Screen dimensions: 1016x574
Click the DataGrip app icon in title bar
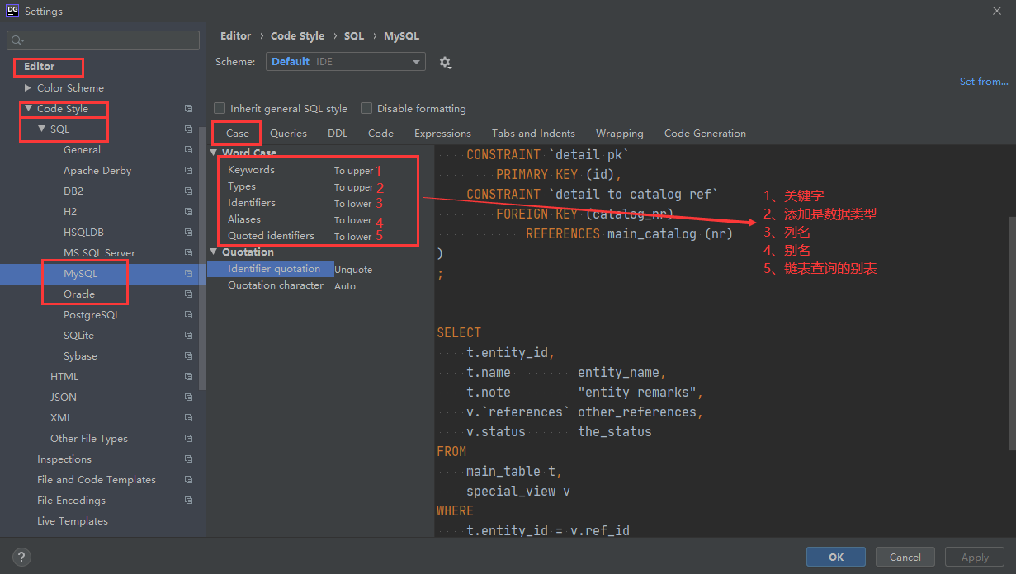point(12,11)
